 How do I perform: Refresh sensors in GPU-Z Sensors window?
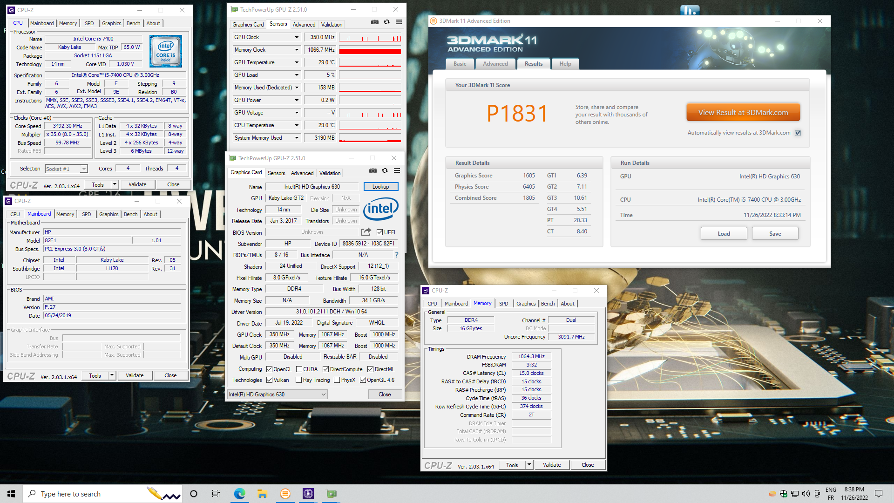click(386, 22)
